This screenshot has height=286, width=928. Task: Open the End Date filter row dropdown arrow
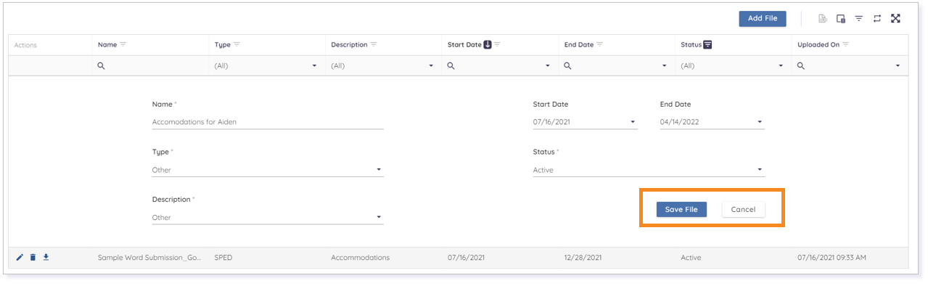[665, 66]
